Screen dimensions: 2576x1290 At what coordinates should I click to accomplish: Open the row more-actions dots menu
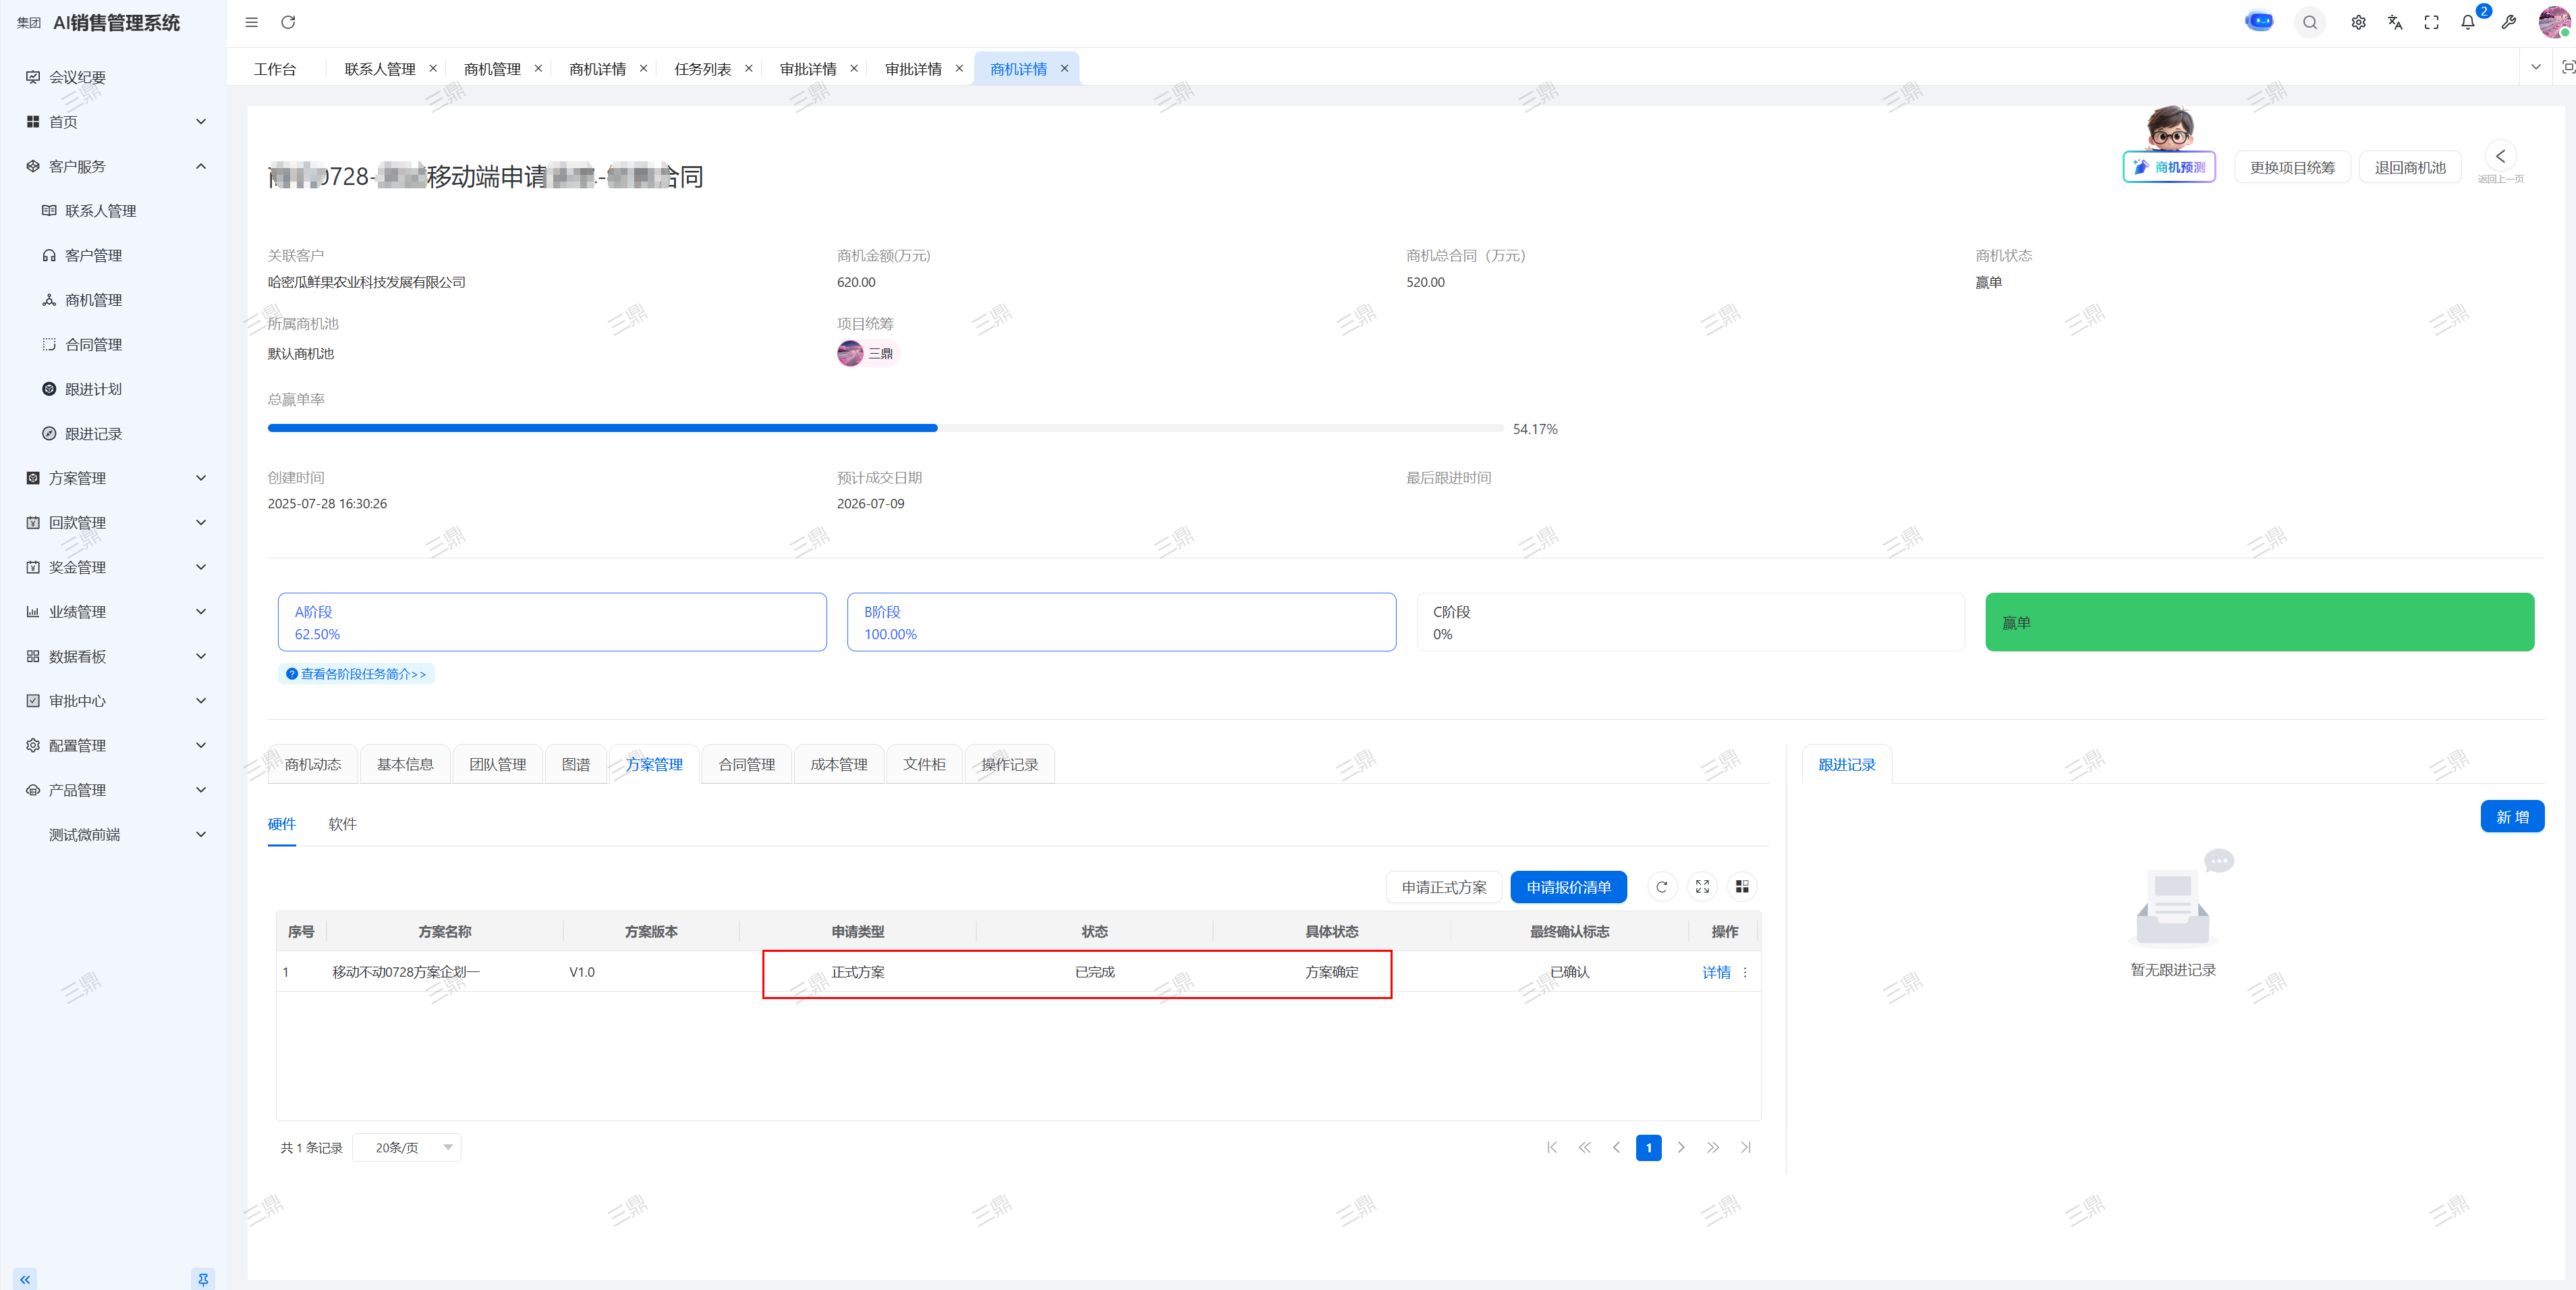click(1745, 972)
